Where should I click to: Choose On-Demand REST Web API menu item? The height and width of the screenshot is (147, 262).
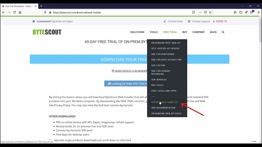click(166, 43)
